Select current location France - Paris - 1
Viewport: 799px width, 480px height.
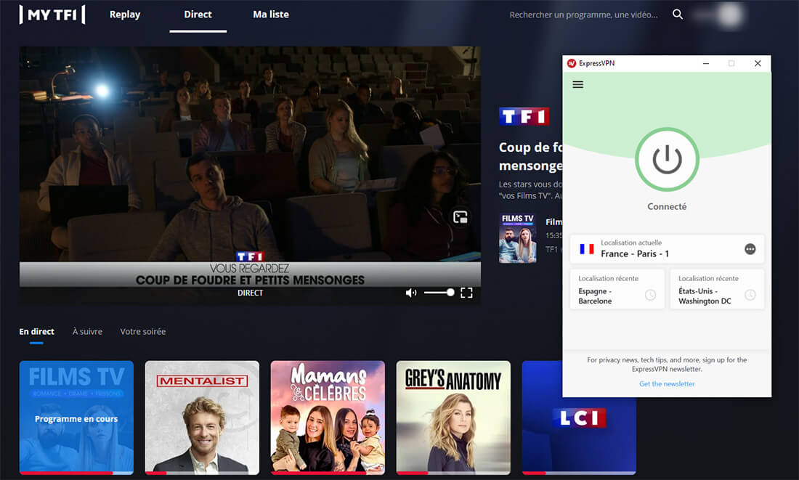pyautogui.click(x=667, y=249)
